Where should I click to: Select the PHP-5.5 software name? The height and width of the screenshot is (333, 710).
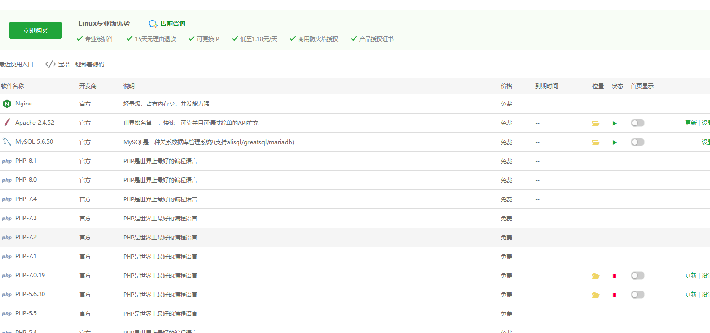coord(26,313)
